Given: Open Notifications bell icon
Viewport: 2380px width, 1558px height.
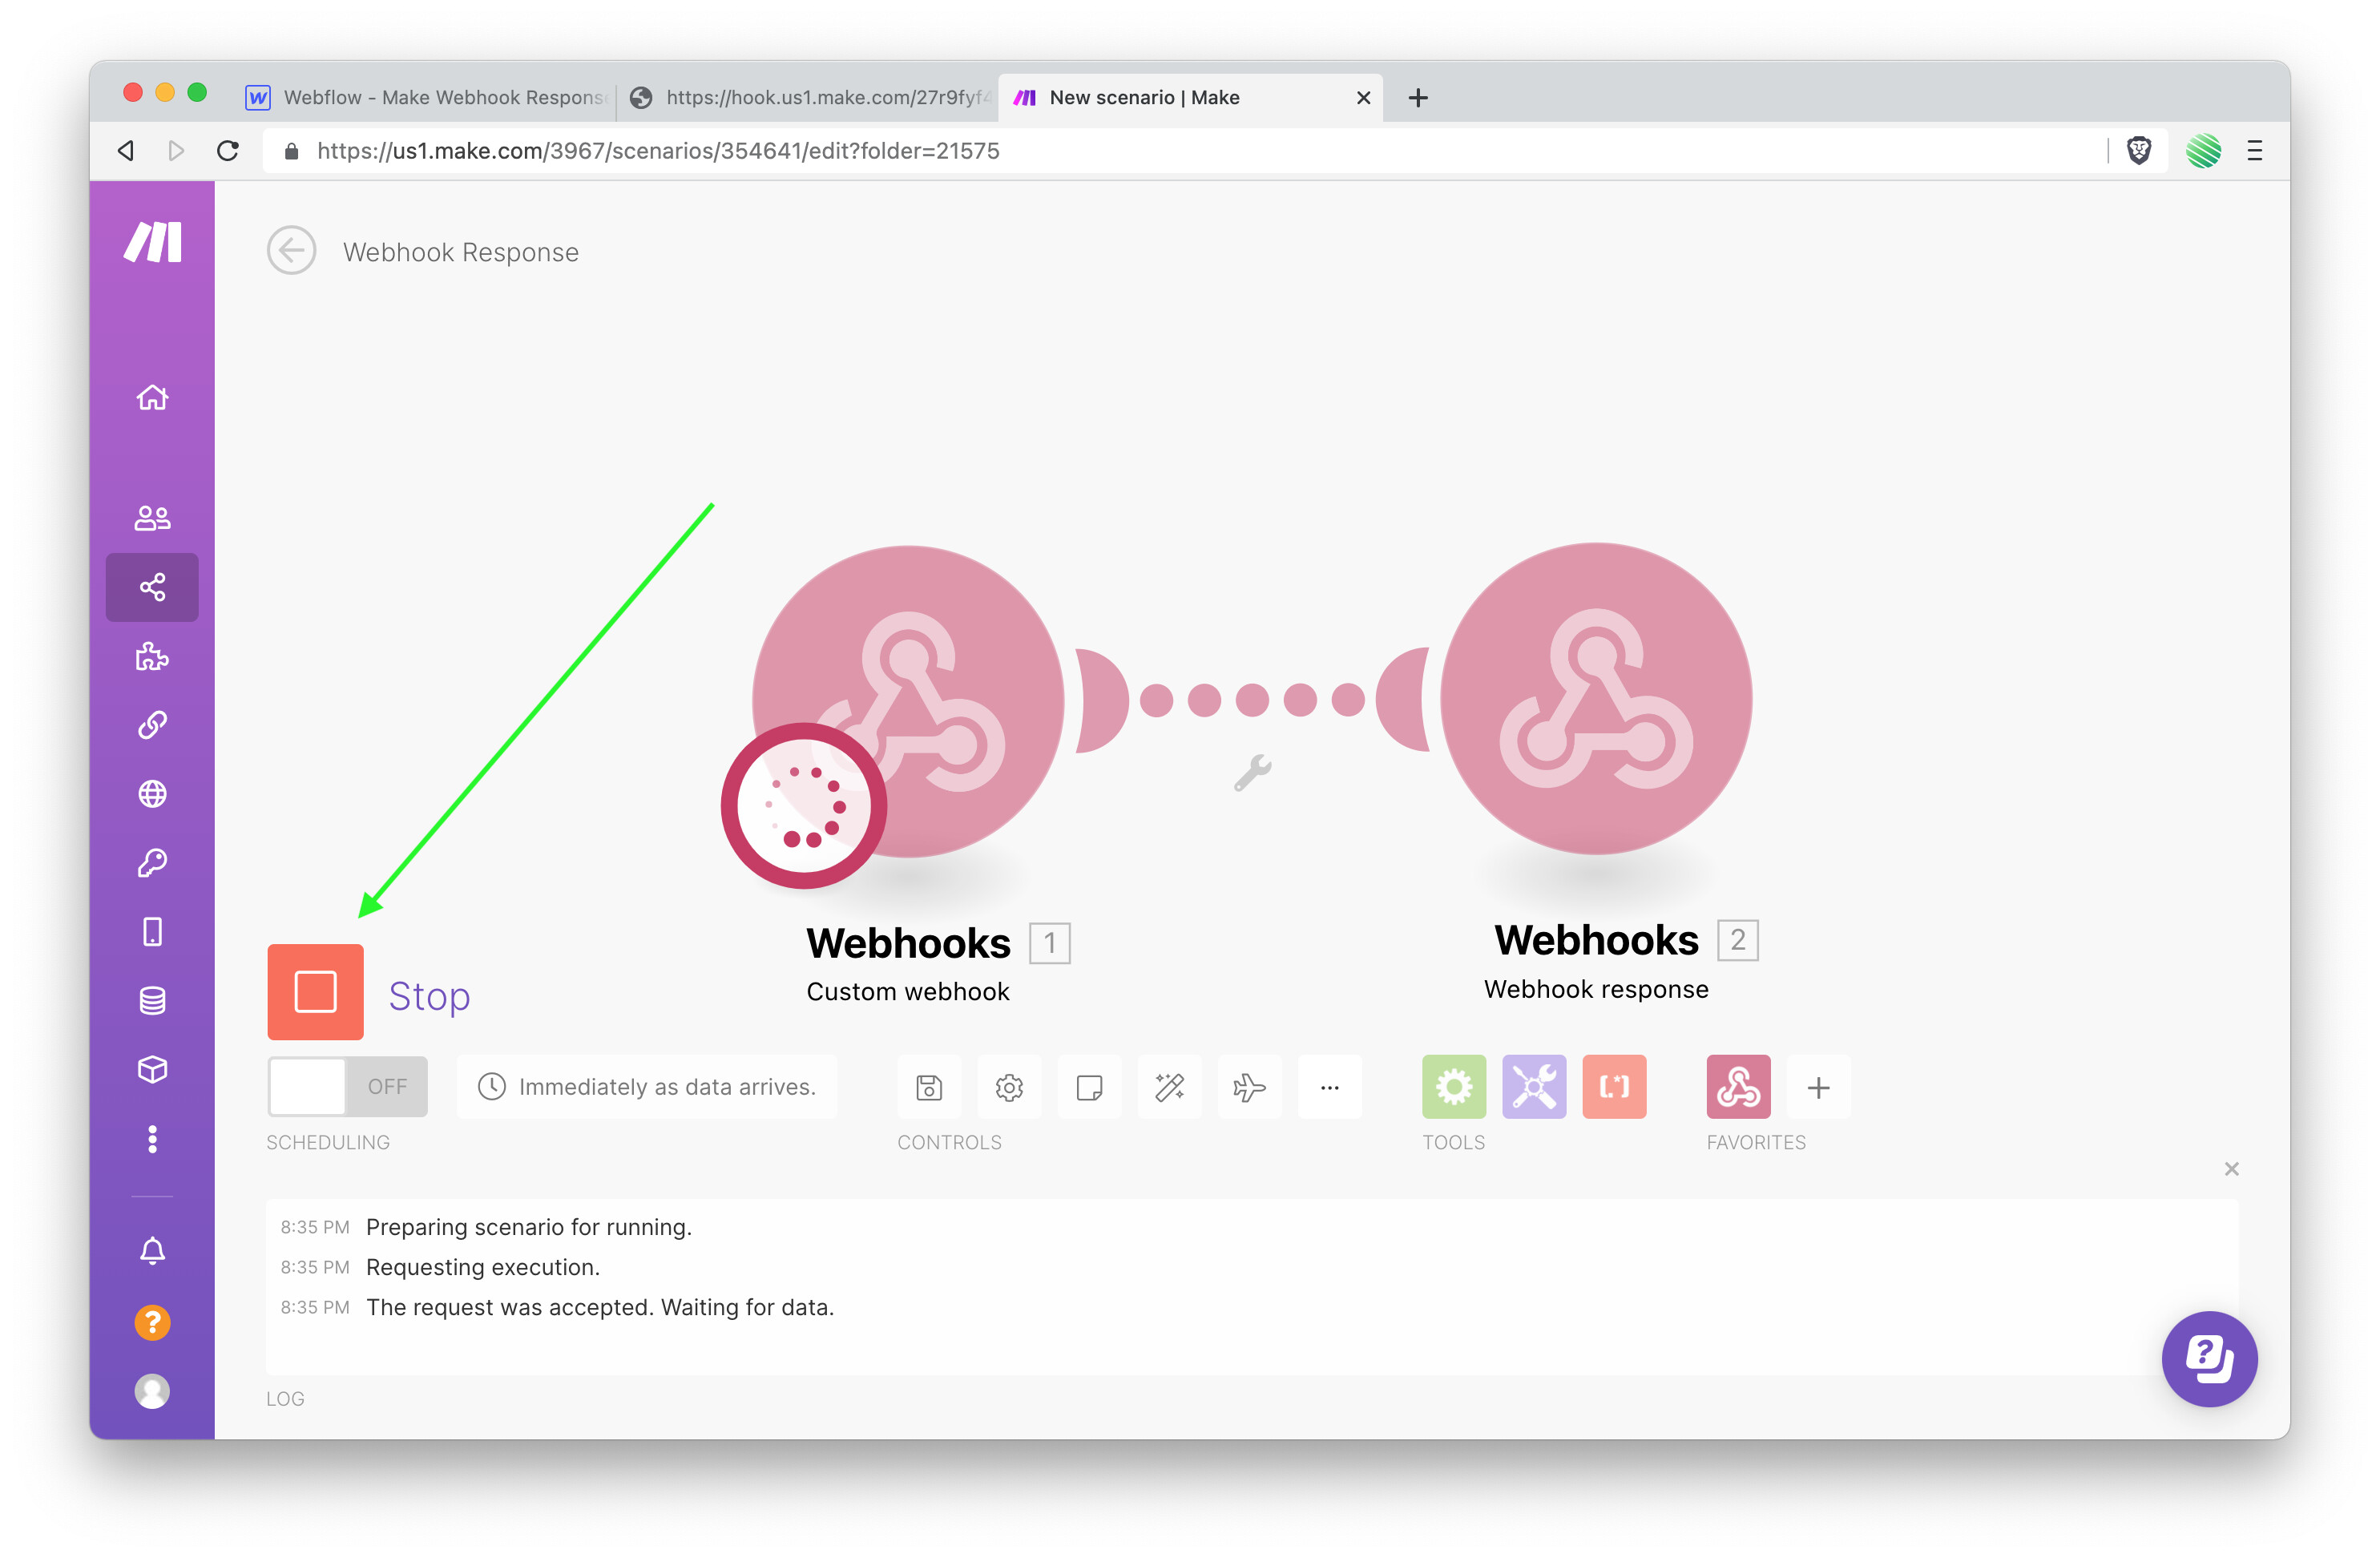Looking at the screenshot, I should tap(152, 1251).
